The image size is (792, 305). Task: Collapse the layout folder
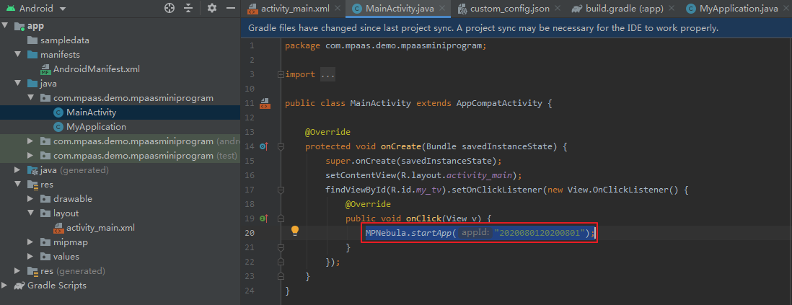pos(31,213)
